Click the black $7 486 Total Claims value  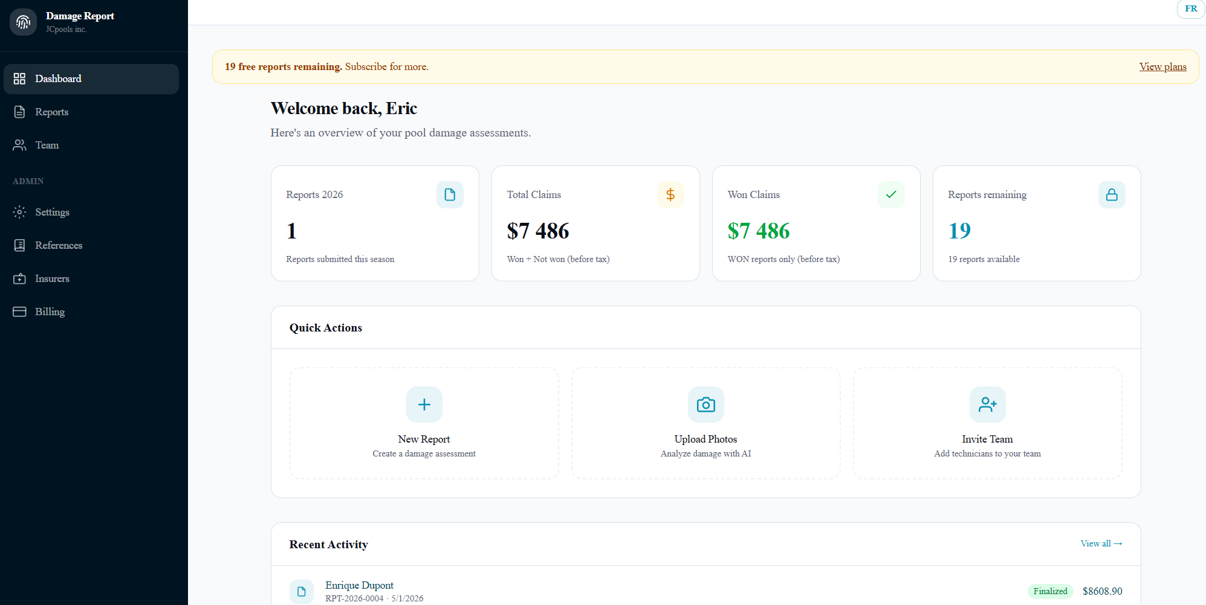click(538, 231)
